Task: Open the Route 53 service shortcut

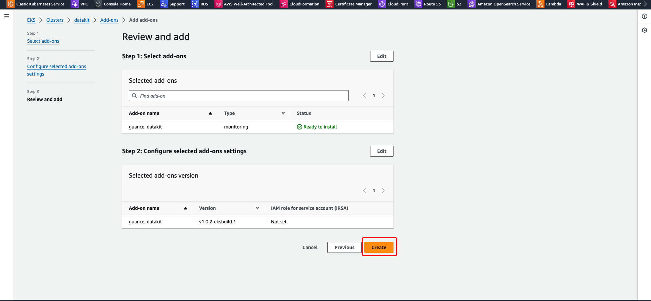Action: tap(428, 4)
